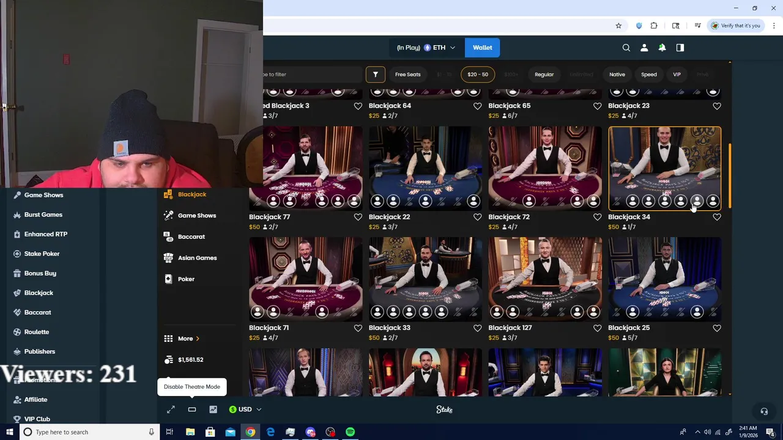Image resolution: width=783 pixels, height=440 pixels.
Task: Toggle the $100+ bet filter
Action: 511,75
